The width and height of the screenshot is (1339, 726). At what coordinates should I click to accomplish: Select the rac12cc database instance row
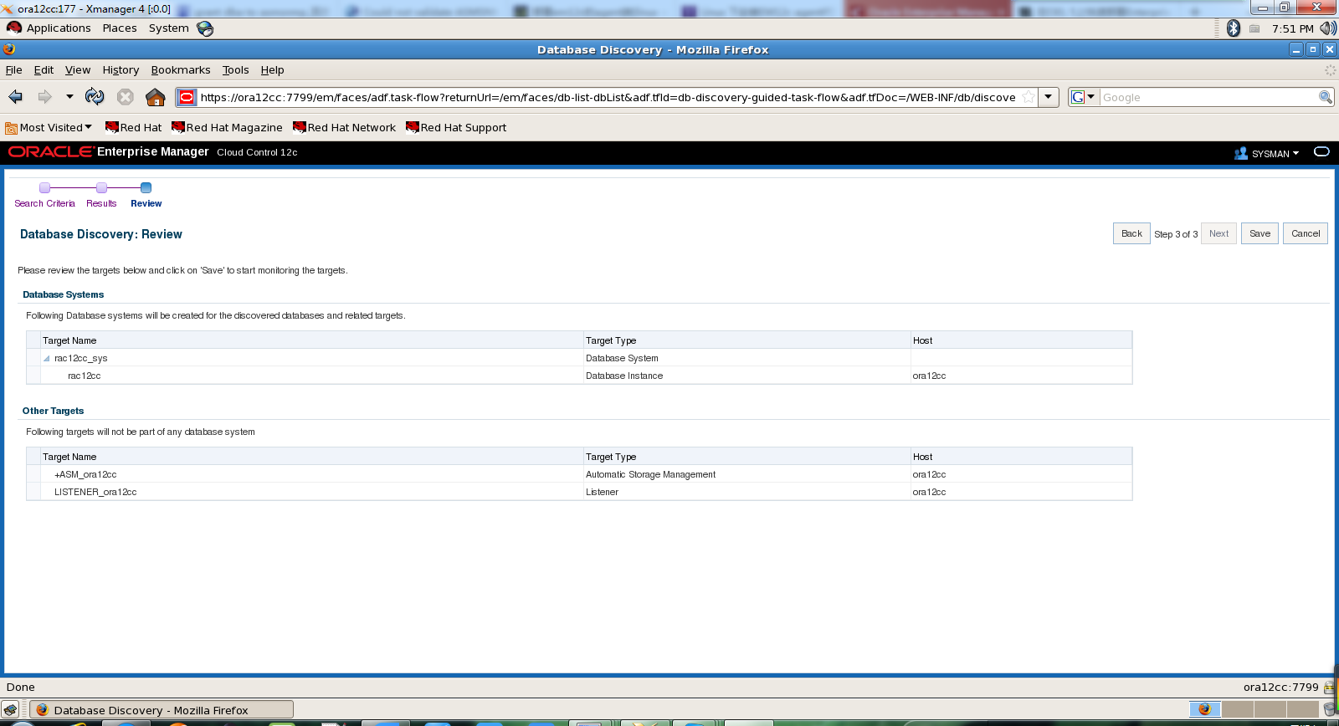coord(579,376)
